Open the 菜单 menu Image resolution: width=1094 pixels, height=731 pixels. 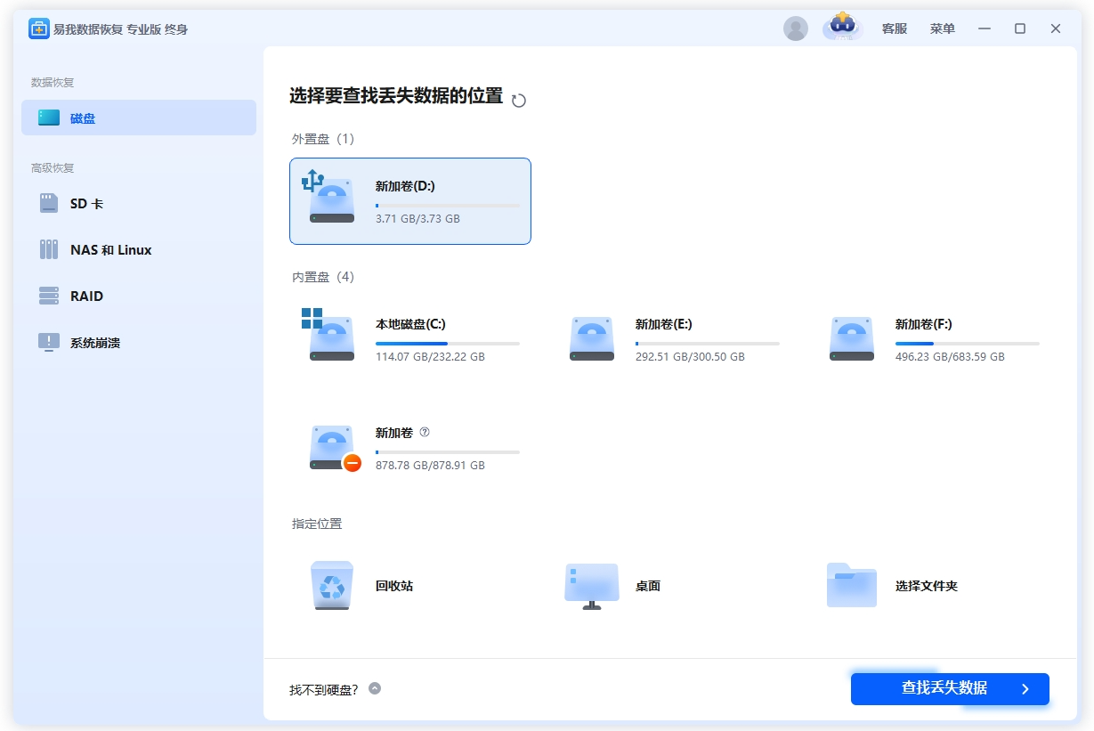pos(943,28)
